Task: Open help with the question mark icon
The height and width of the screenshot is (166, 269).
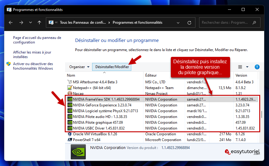Action: pyautogui.click(x=257, y=67)
